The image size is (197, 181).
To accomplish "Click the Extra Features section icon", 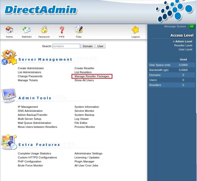I will pyautogui.click(x=9, y=142).
